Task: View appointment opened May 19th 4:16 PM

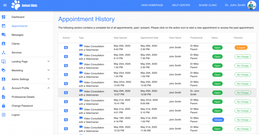Action: coord(66,120)
